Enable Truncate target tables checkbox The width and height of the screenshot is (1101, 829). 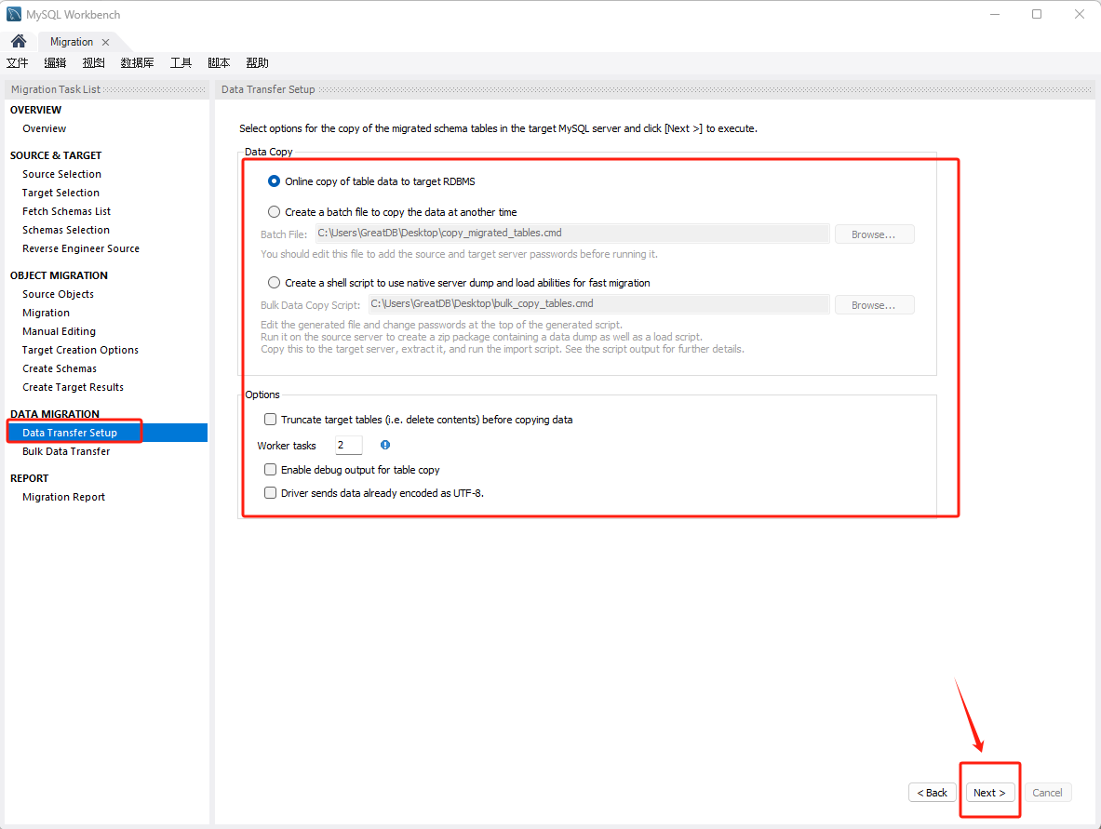271,420
